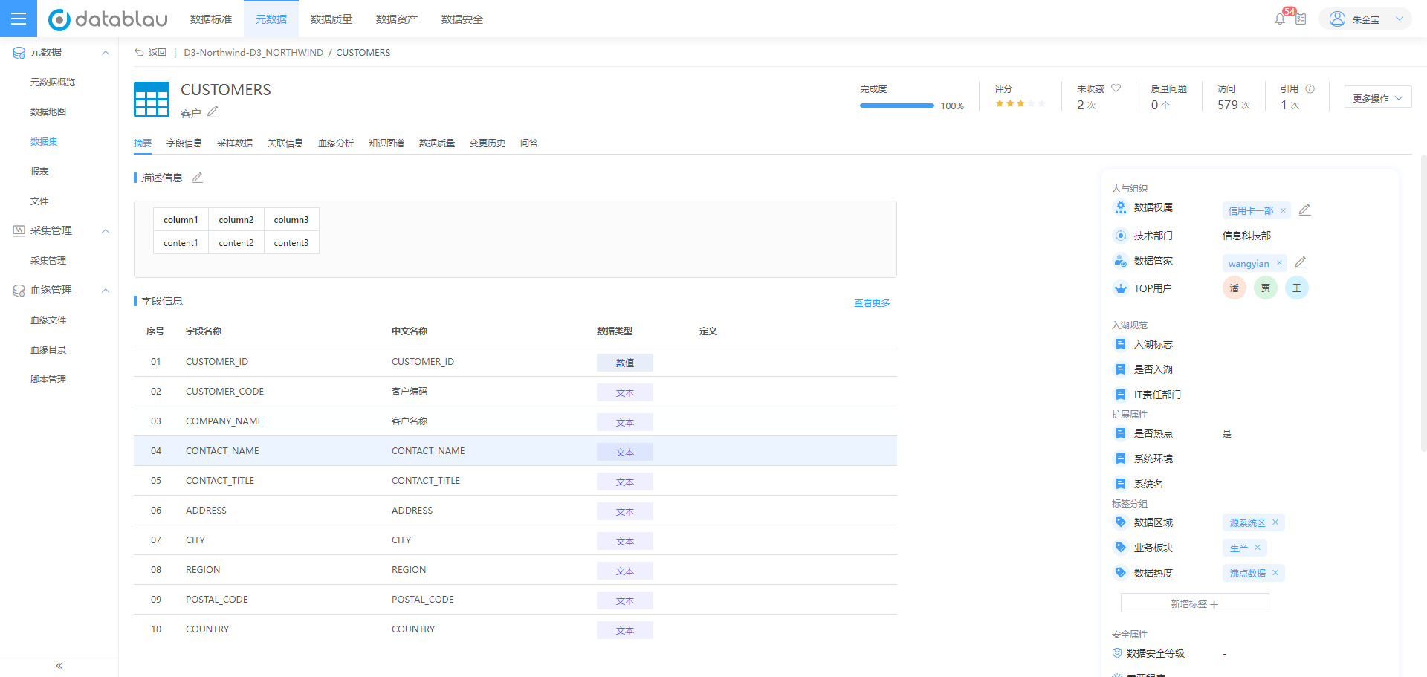Switch to the 血缘分析 tab
Screen dimensions: 1427x677
(336, 143)
